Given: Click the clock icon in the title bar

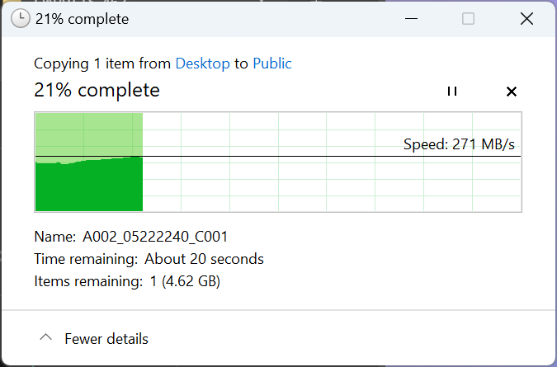Looking at the screenshot, I should click(x=21, y=18).
